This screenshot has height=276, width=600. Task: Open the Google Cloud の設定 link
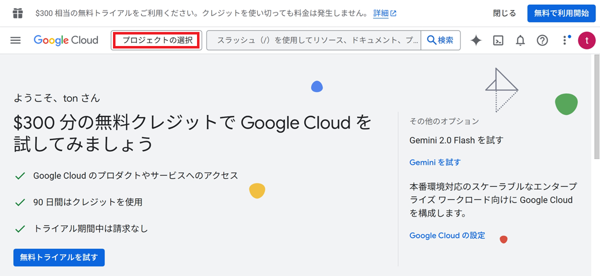click(x=447, y=235)
